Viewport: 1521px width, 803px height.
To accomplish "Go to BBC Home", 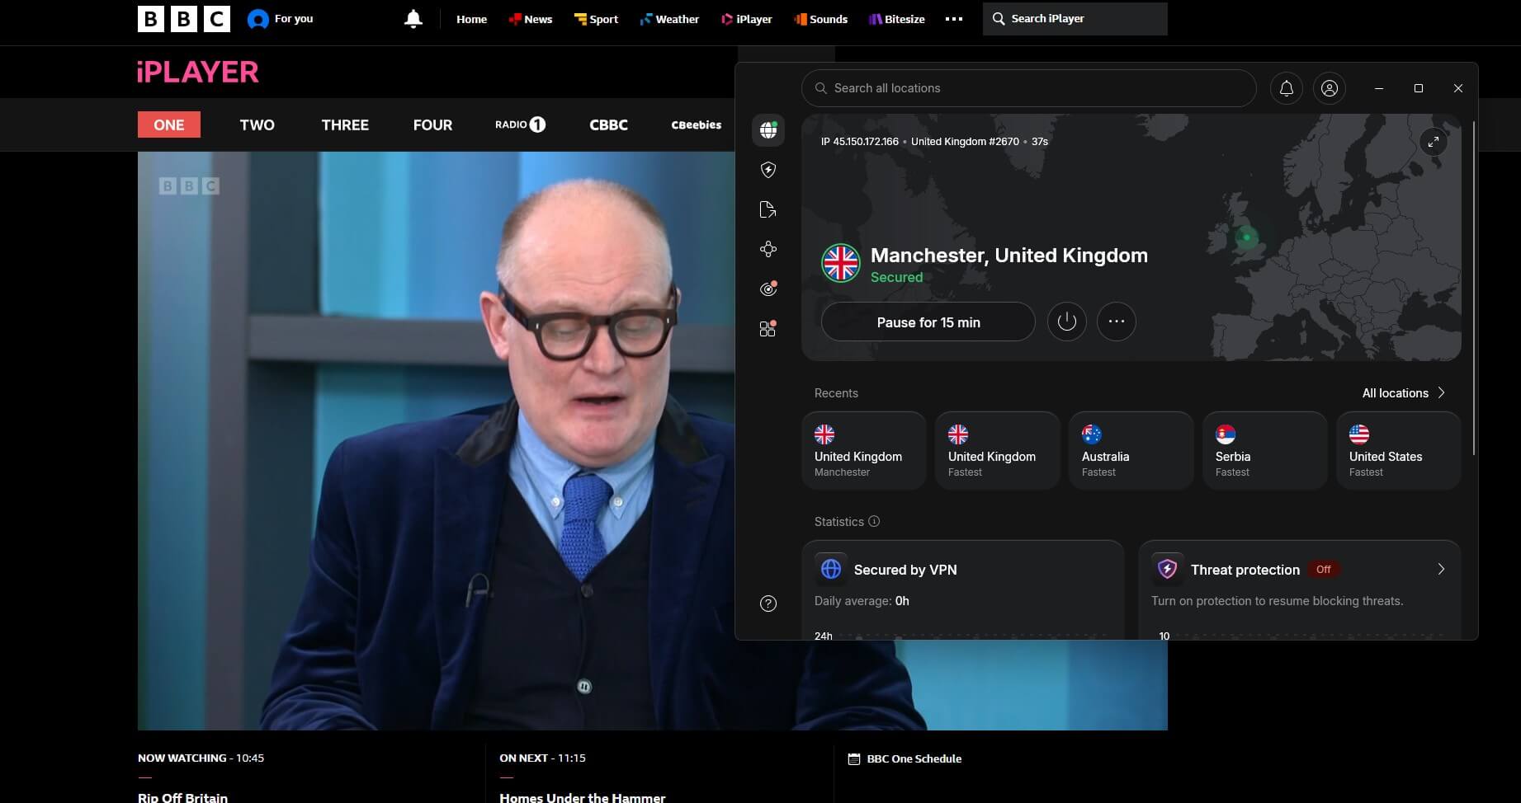I will [472, 19].
